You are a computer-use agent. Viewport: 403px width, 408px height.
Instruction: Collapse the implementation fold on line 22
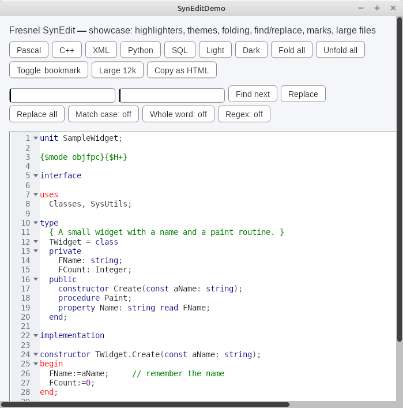click(x=36, y=336)
